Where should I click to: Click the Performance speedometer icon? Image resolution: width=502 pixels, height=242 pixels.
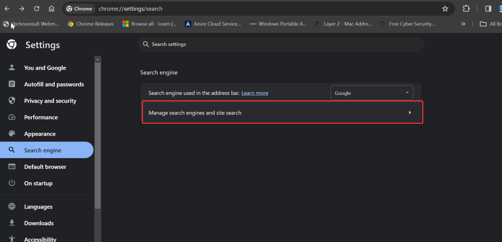point(12,117)
